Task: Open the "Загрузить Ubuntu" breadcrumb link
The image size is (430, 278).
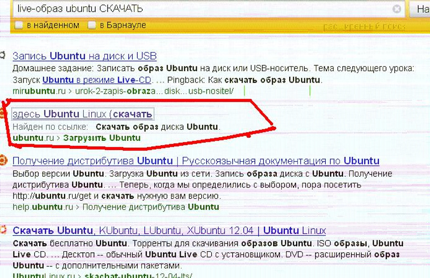Action: 102,138
